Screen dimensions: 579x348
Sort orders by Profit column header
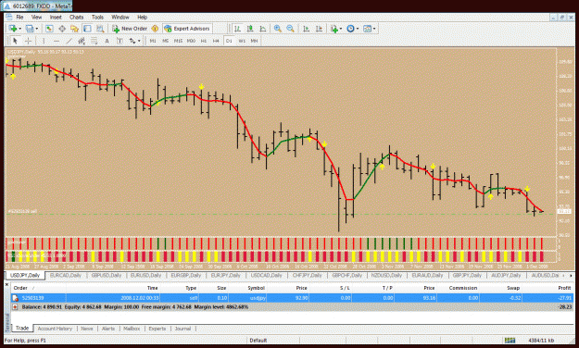pyautogui.click(x=564, y=288)
